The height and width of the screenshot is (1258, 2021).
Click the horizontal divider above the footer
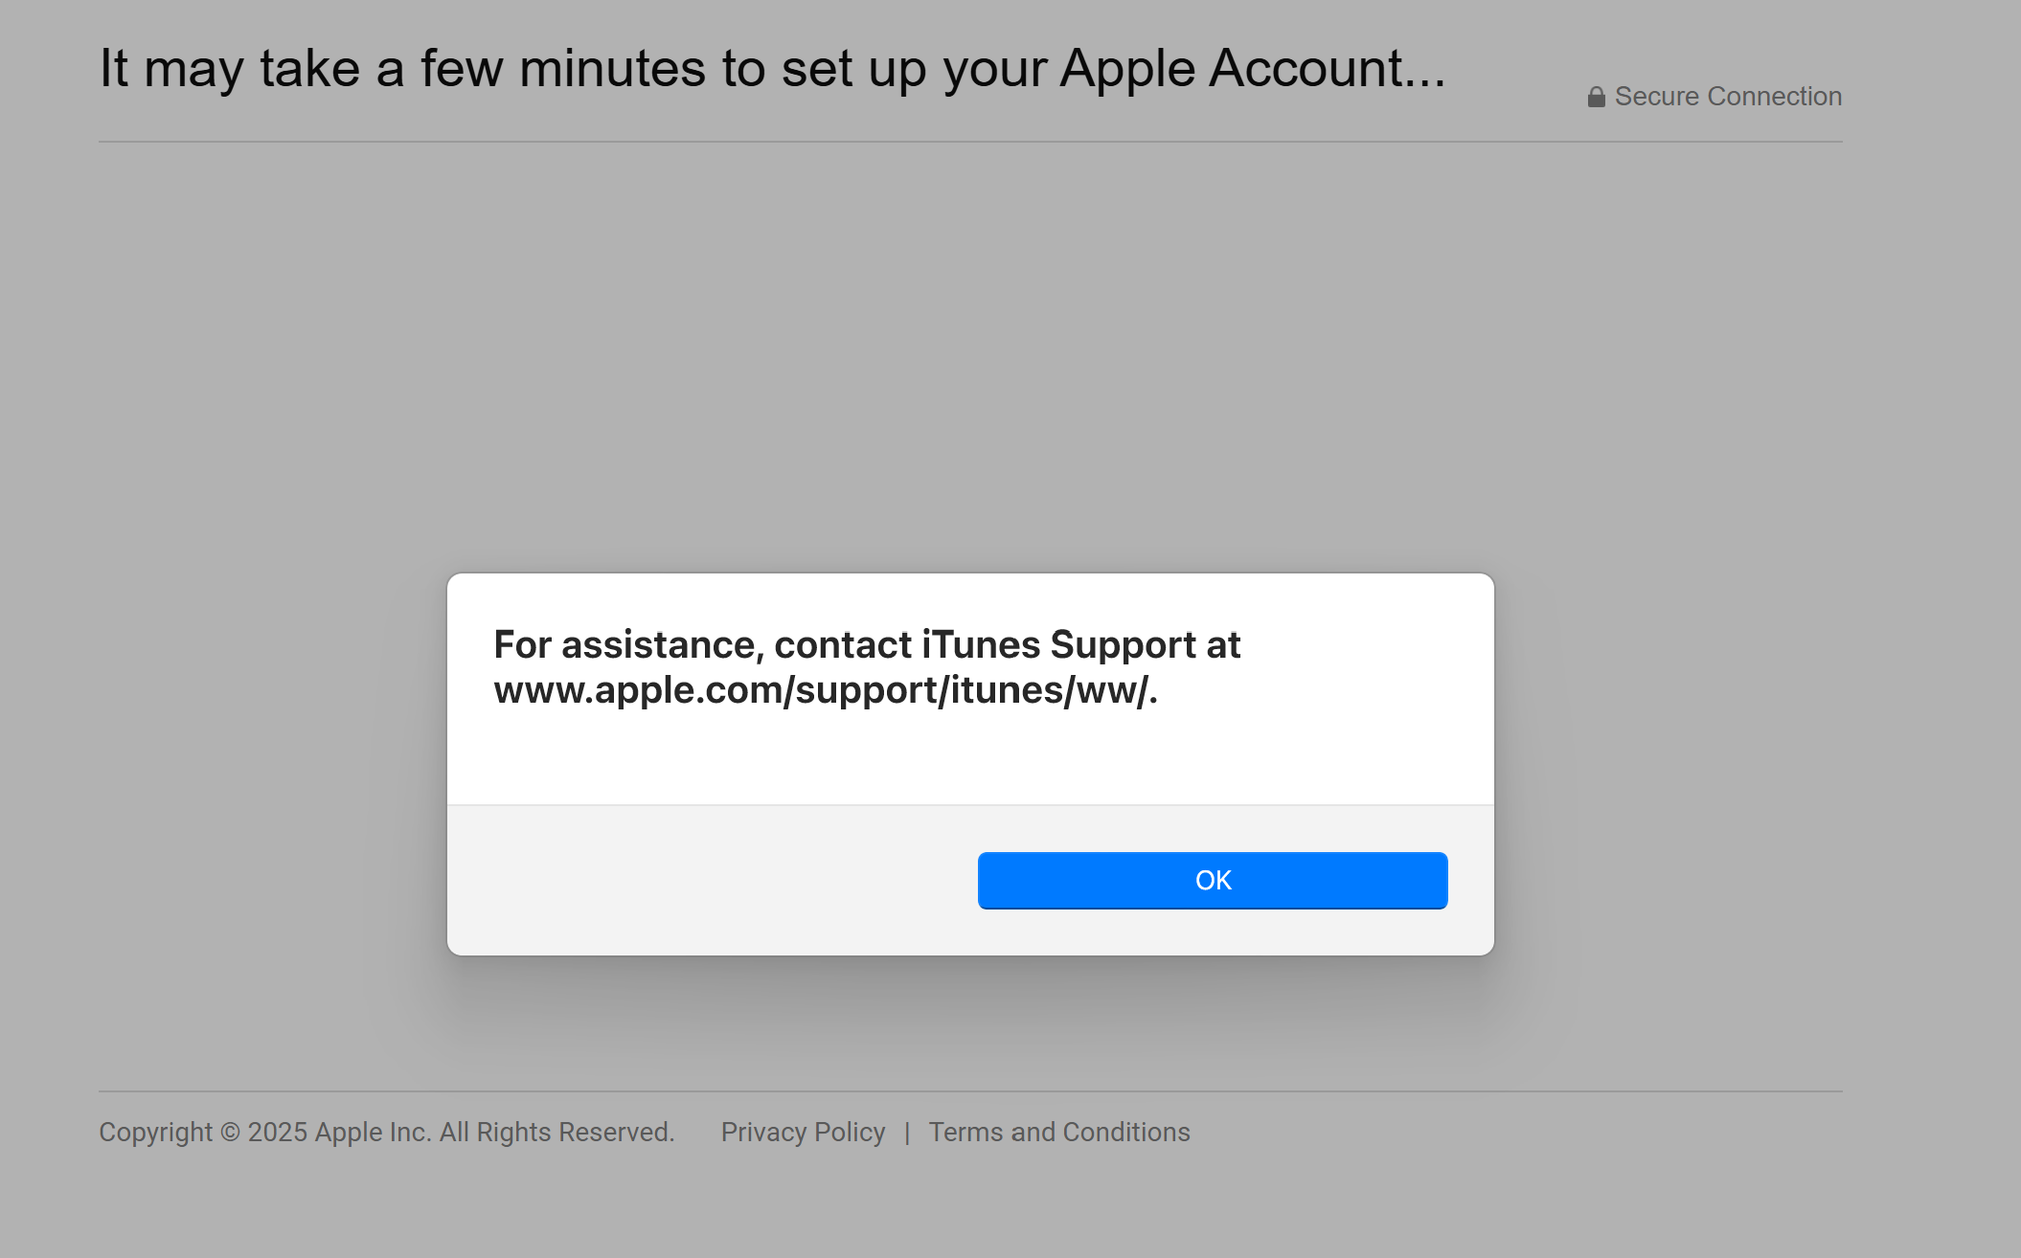[969, 1090]
